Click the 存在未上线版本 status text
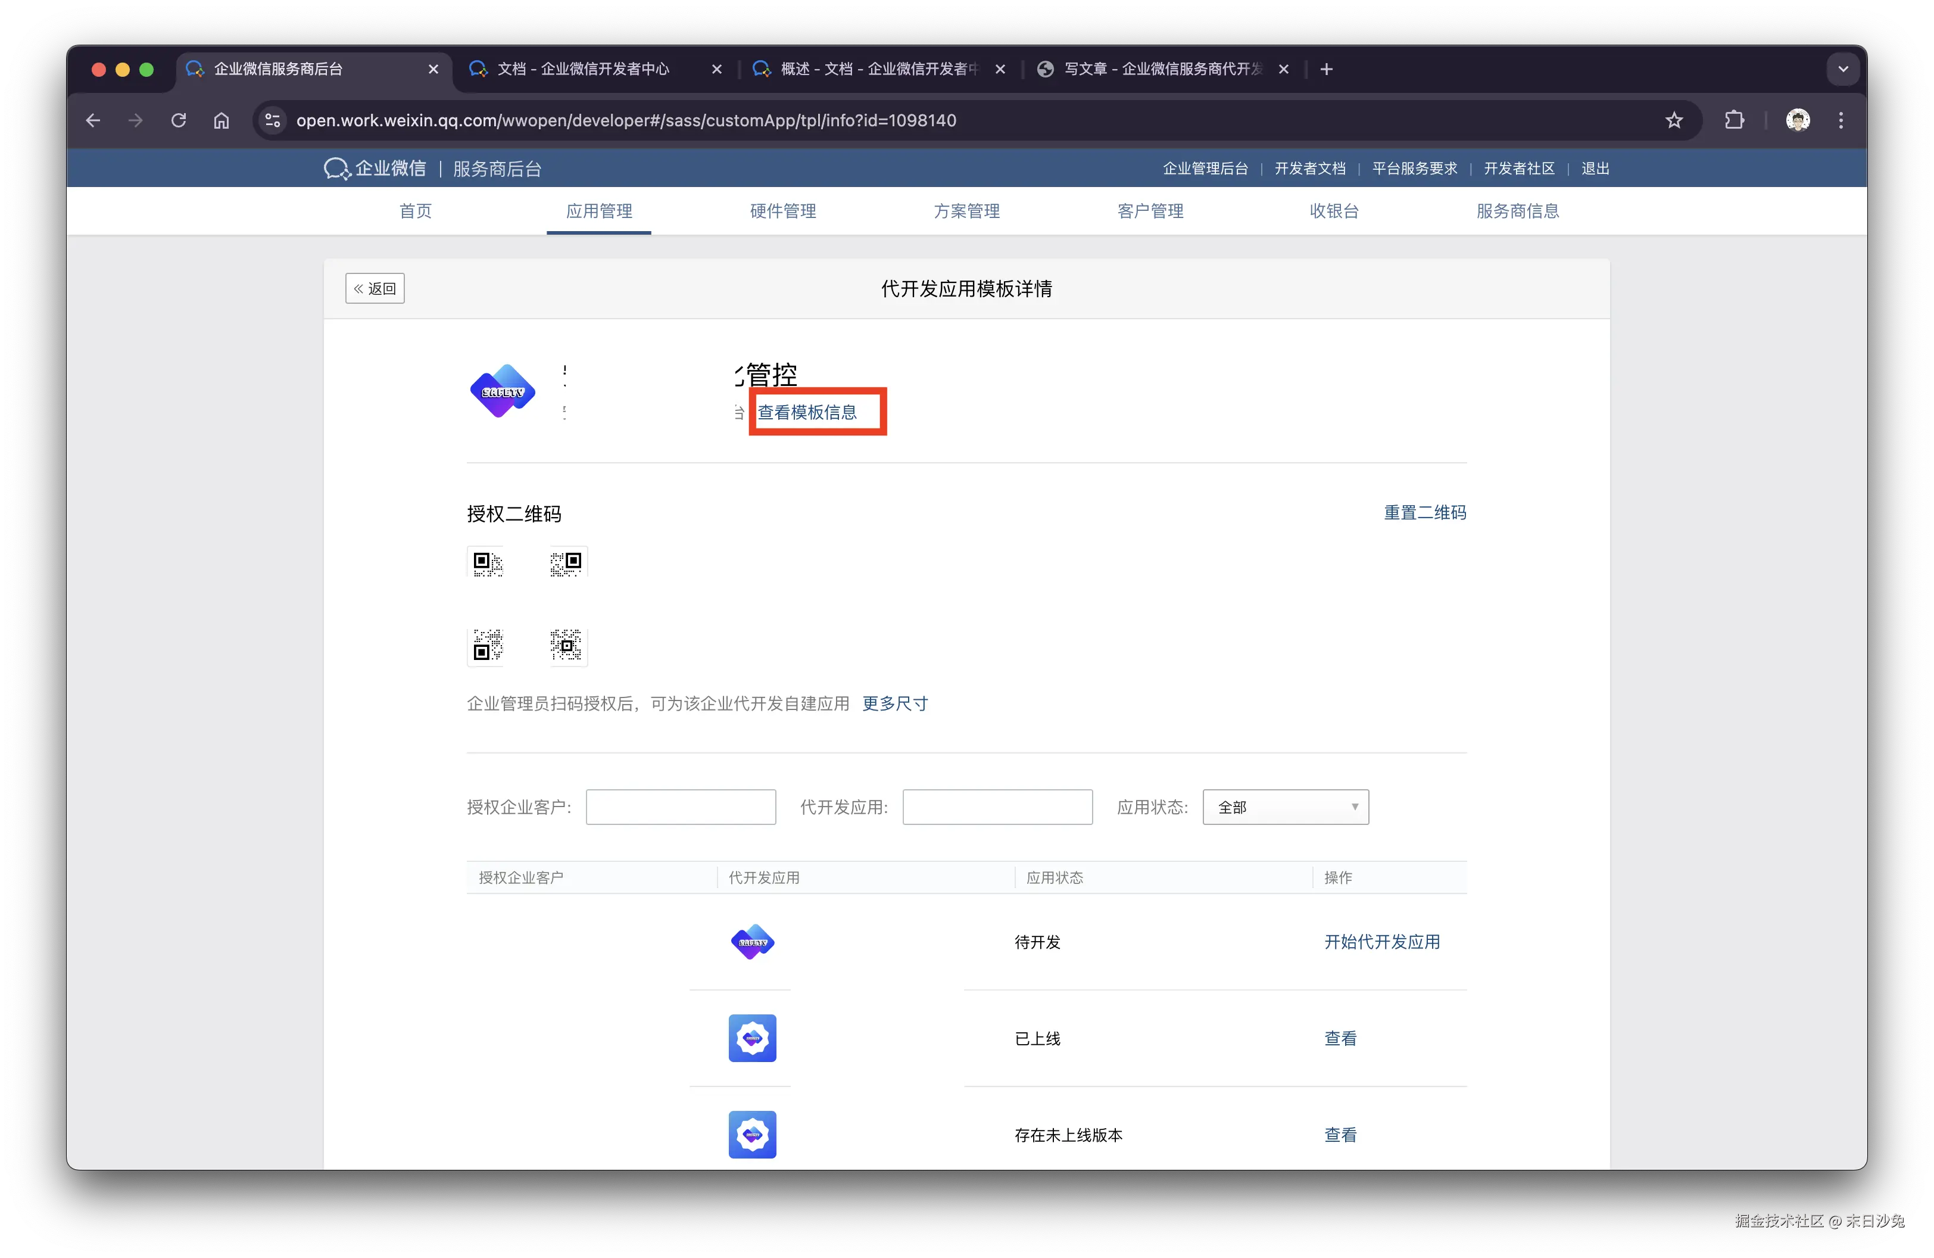 click(1068, 1135)
